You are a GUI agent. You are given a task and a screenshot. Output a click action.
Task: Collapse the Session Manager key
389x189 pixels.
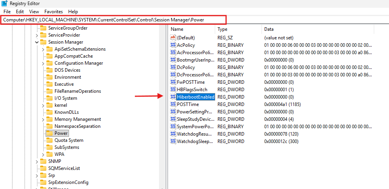point(37,42)
